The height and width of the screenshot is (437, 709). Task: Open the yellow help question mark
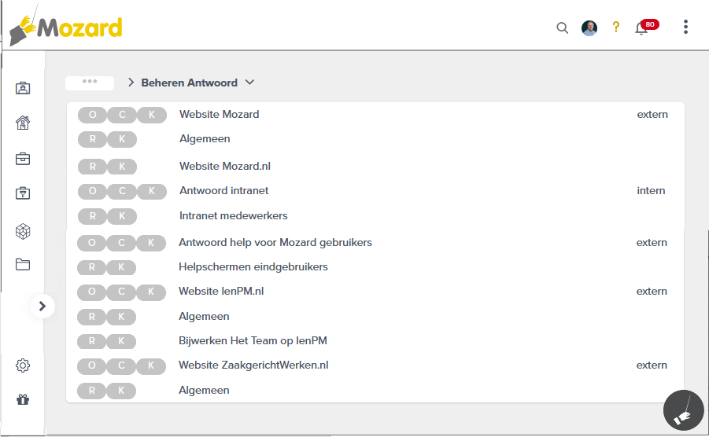pos(616,27)
